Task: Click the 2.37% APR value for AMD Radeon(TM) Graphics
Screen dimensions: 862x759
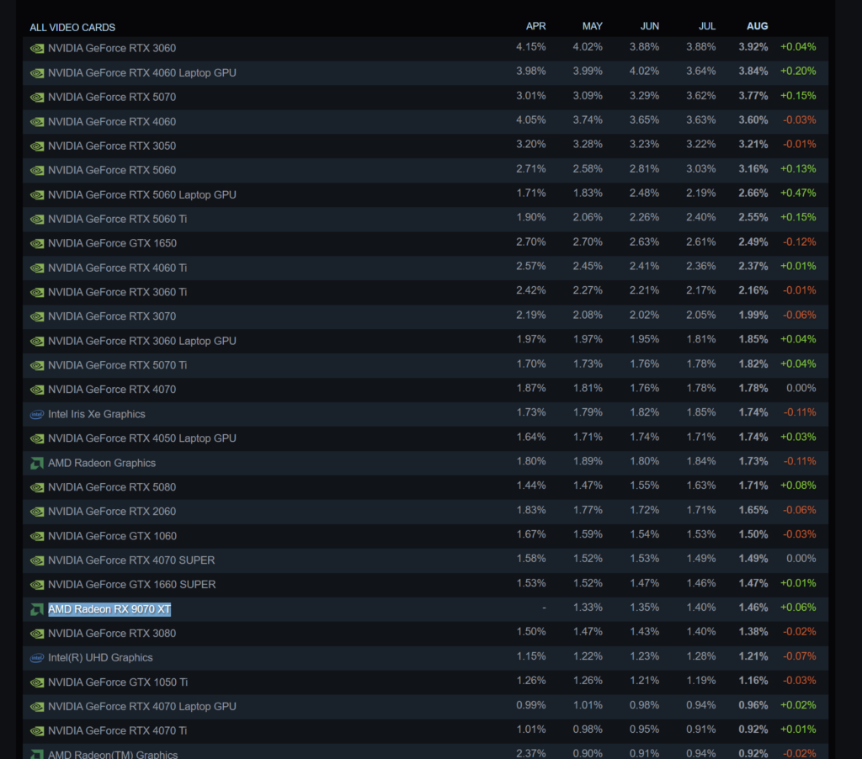Action: pyautogui.click(x=531, y=753)
